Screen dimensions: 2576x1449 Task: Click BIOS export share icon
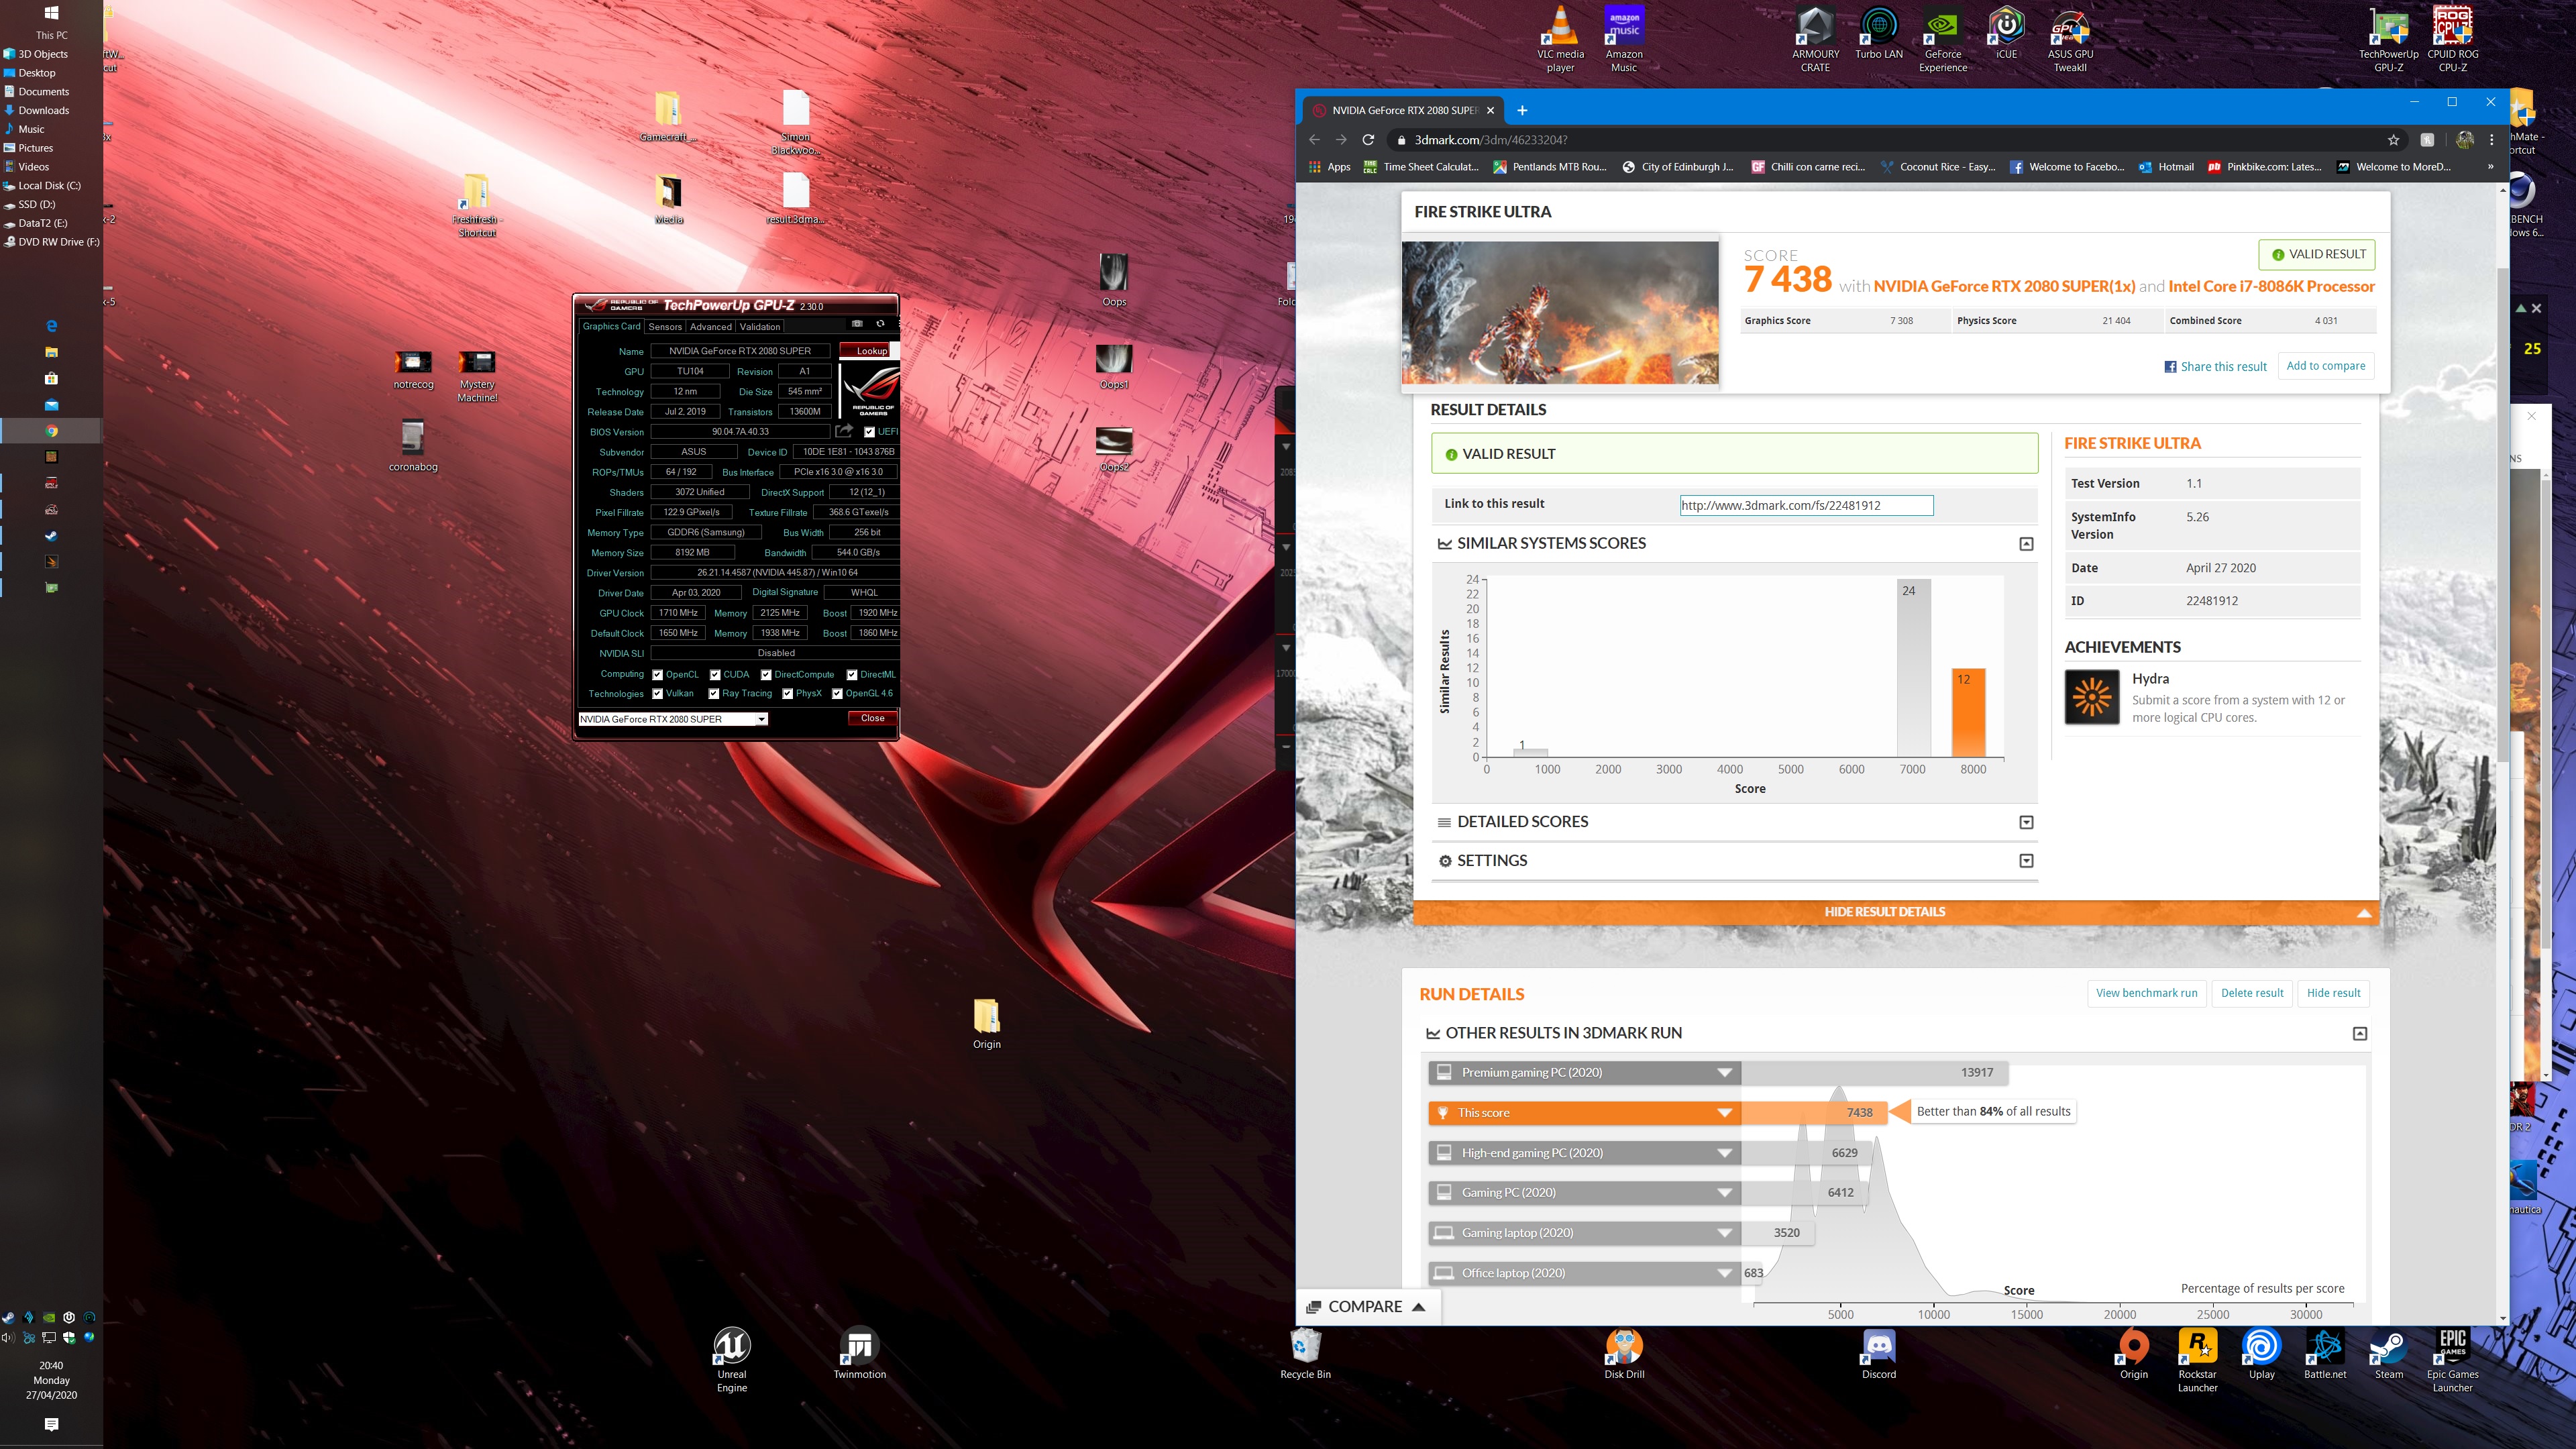(x=844, y=431)
